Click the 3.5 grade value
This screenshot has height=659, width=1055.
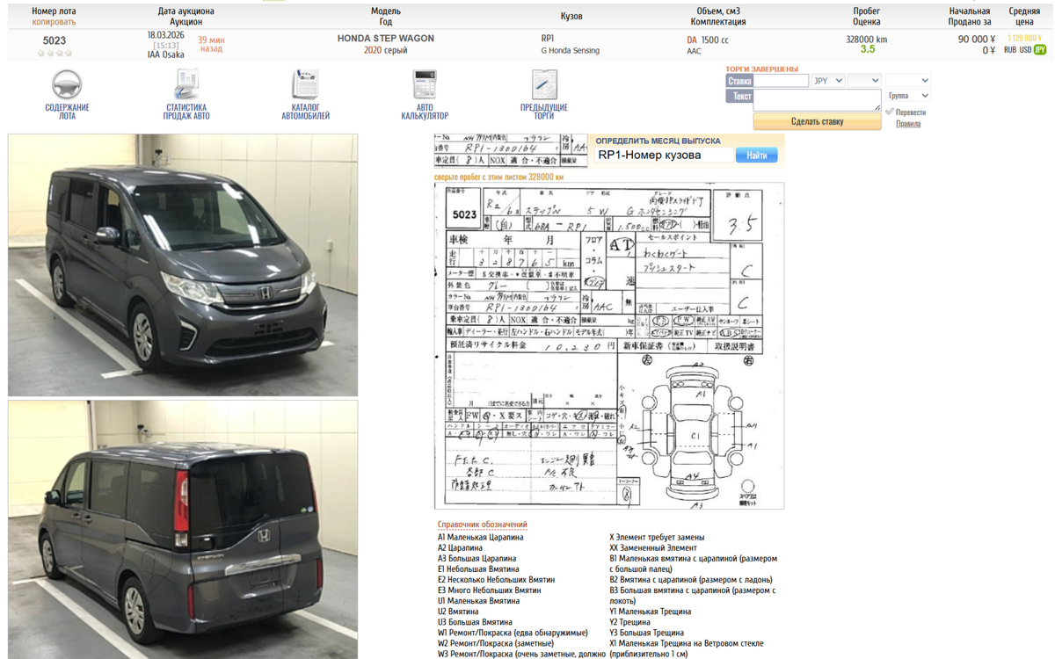pyautogui.click(x=868, y=49)
